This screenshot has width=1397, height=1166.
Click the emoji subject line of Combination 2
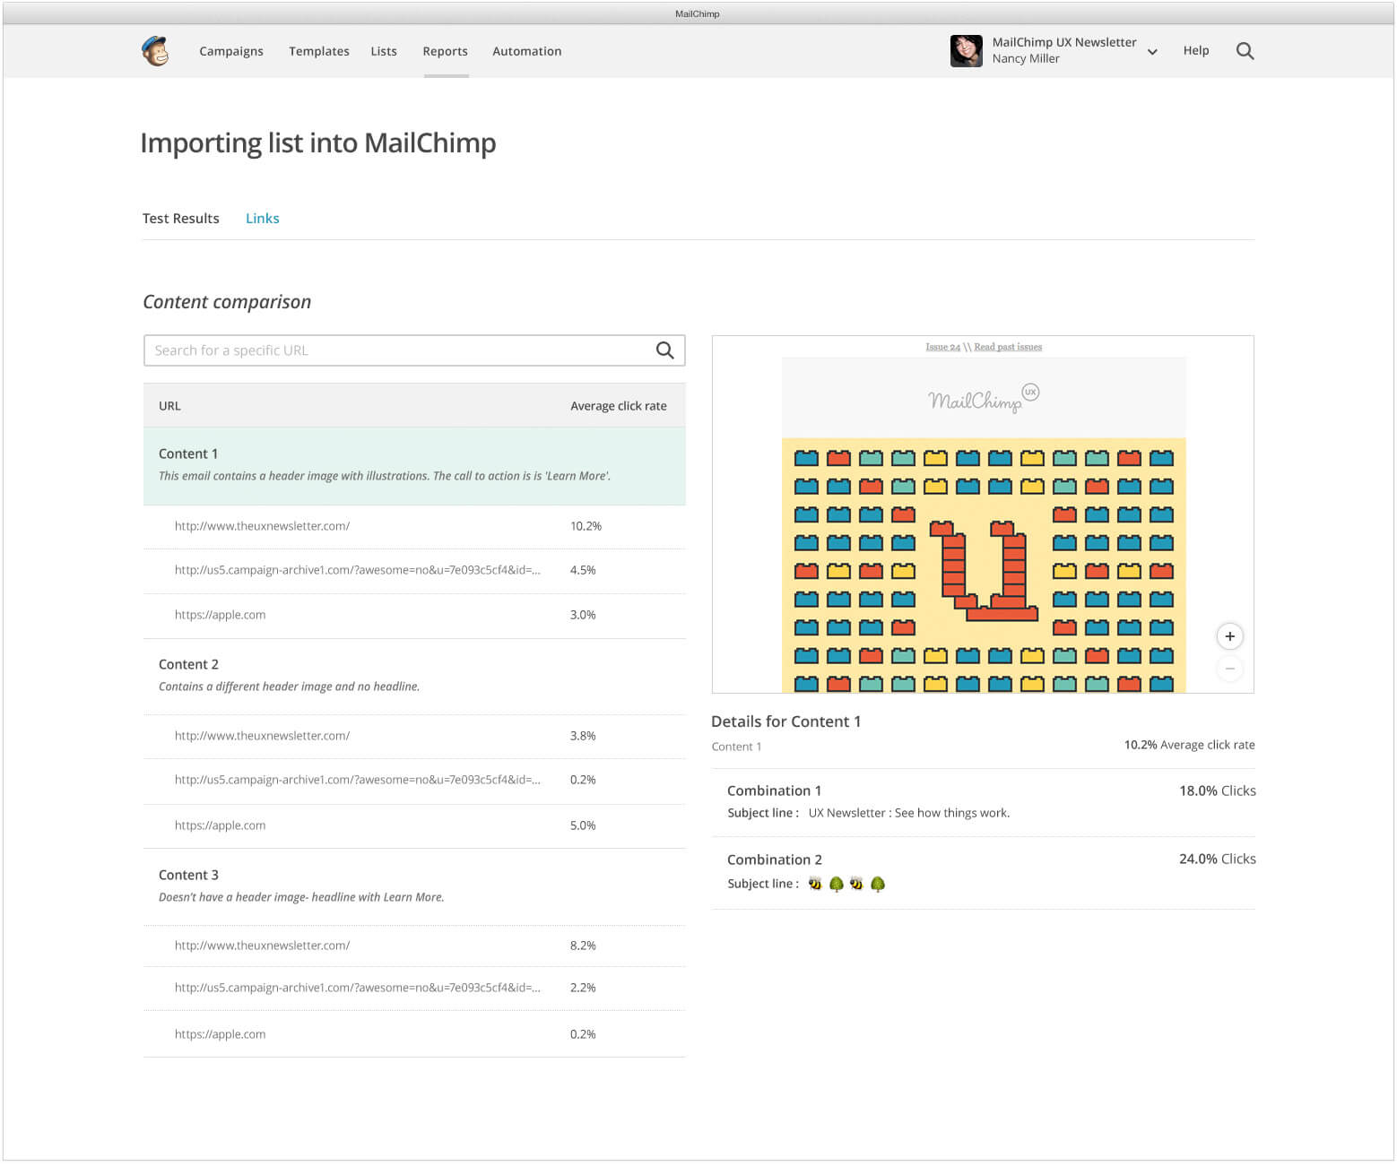pyautogui.click(x=846, y=885)
